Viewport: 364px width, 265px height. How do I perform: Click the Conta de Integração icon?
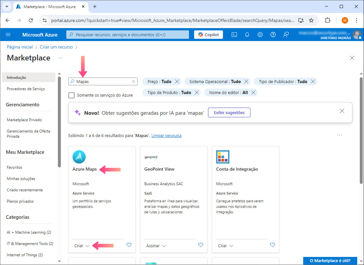tap(223, 157)
